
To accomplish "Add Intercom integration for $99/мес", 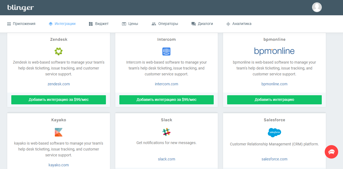I will [x=166, y=100].
